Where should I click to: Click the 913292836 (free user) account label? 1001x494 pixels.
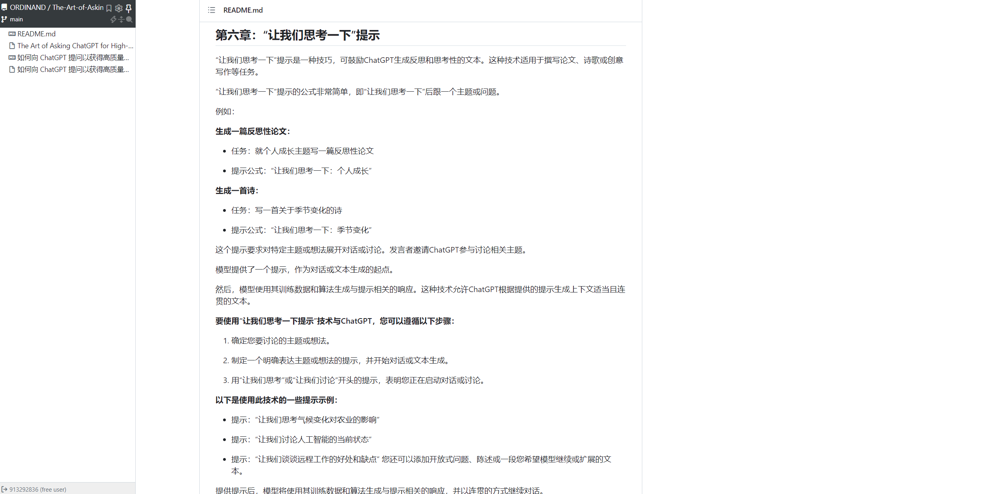pos(38,489)
